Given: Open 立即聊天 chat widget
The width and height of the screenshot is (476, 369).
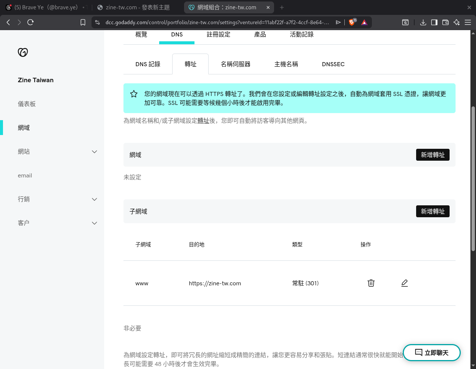Looking at the screenshot, I should tap(431, 353).
